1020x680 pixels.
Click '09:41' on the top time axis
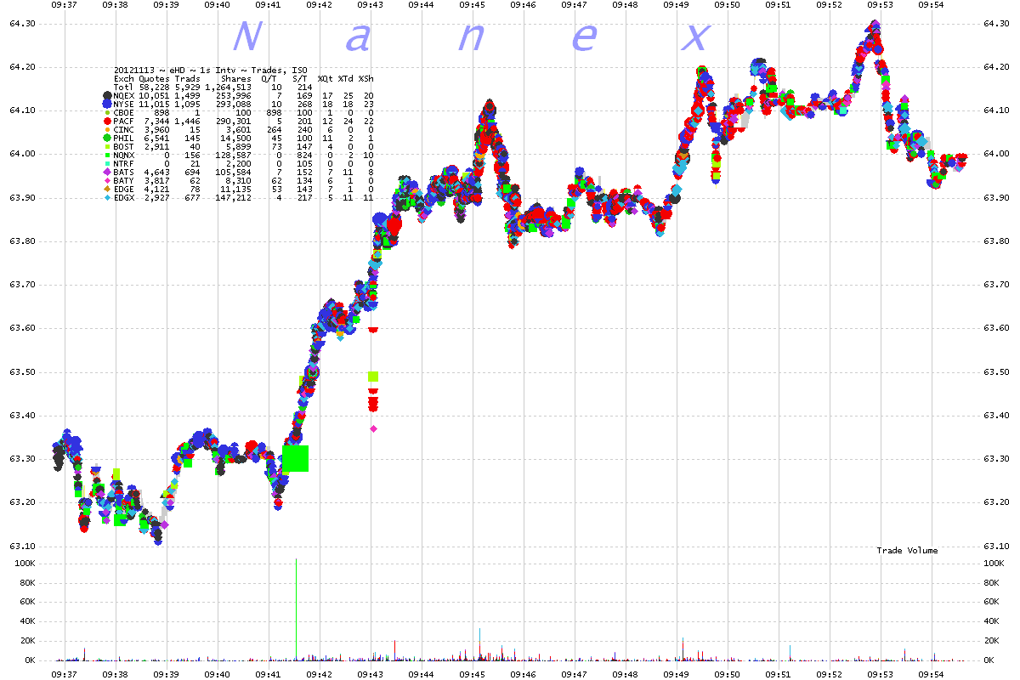[269, 5]
